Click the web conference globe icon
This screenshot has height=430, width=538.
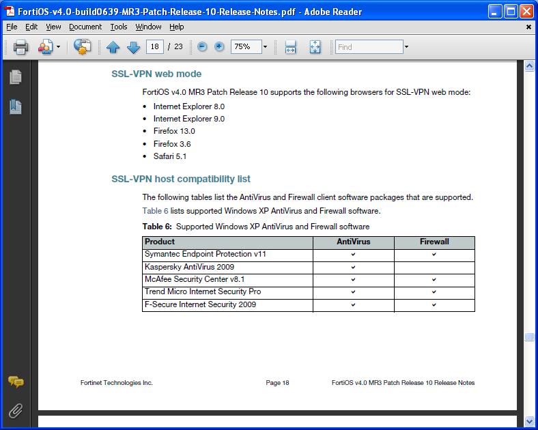tap(83, 46)
